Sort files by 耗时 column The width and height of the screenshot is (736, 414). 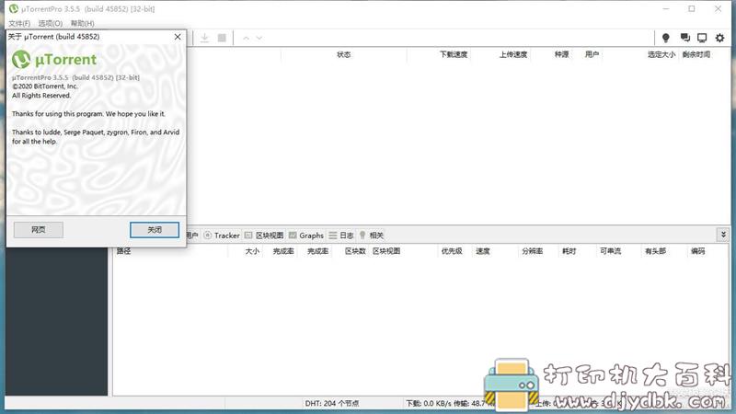[x=569, y=251]
